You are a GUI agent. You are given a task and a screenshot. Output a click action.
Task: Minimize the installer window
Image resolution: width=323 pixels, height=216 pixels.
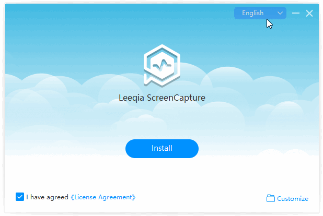click(296, 13)
